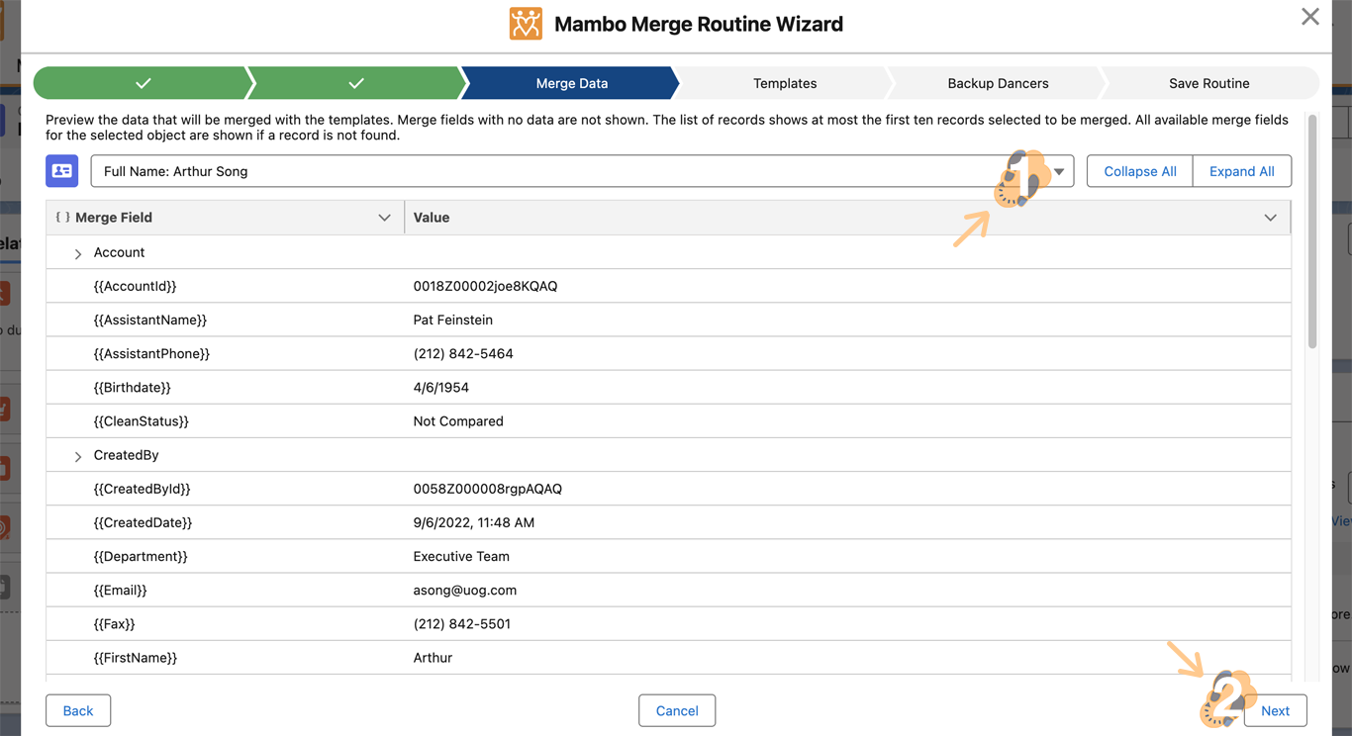Image resolution: width=1352 pixels, height=736 pixels.
Task: Go to the Templates step
Action: [x=784, y=83]
